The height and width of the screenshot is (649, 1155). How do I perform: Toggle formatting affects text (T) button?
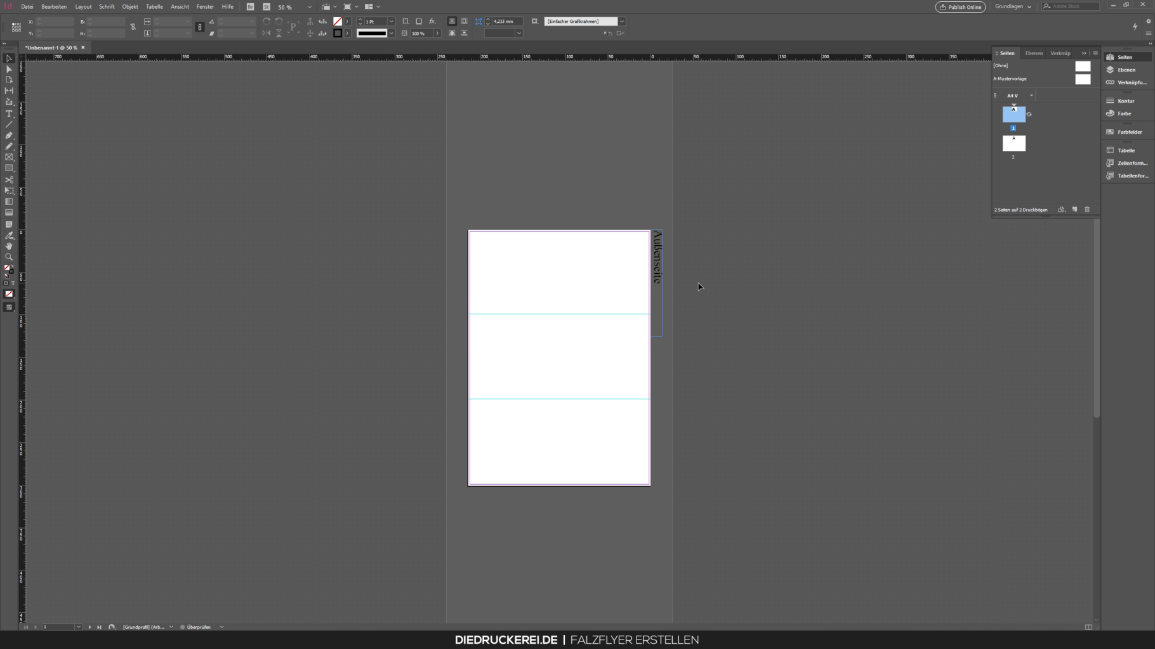(x=13, y=283)
